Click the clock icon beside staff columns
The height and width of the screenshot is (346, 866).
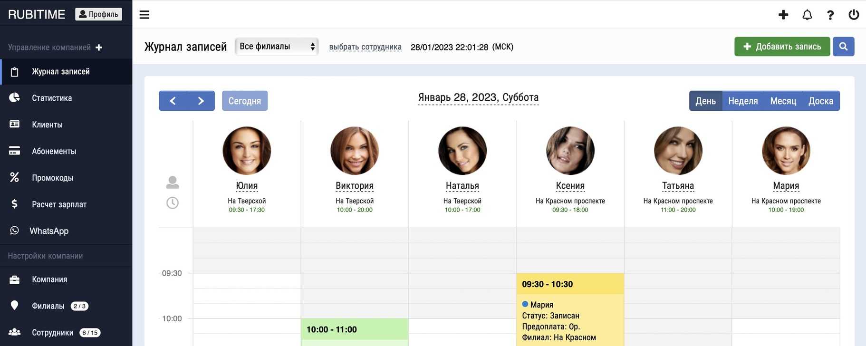point(173,203)
